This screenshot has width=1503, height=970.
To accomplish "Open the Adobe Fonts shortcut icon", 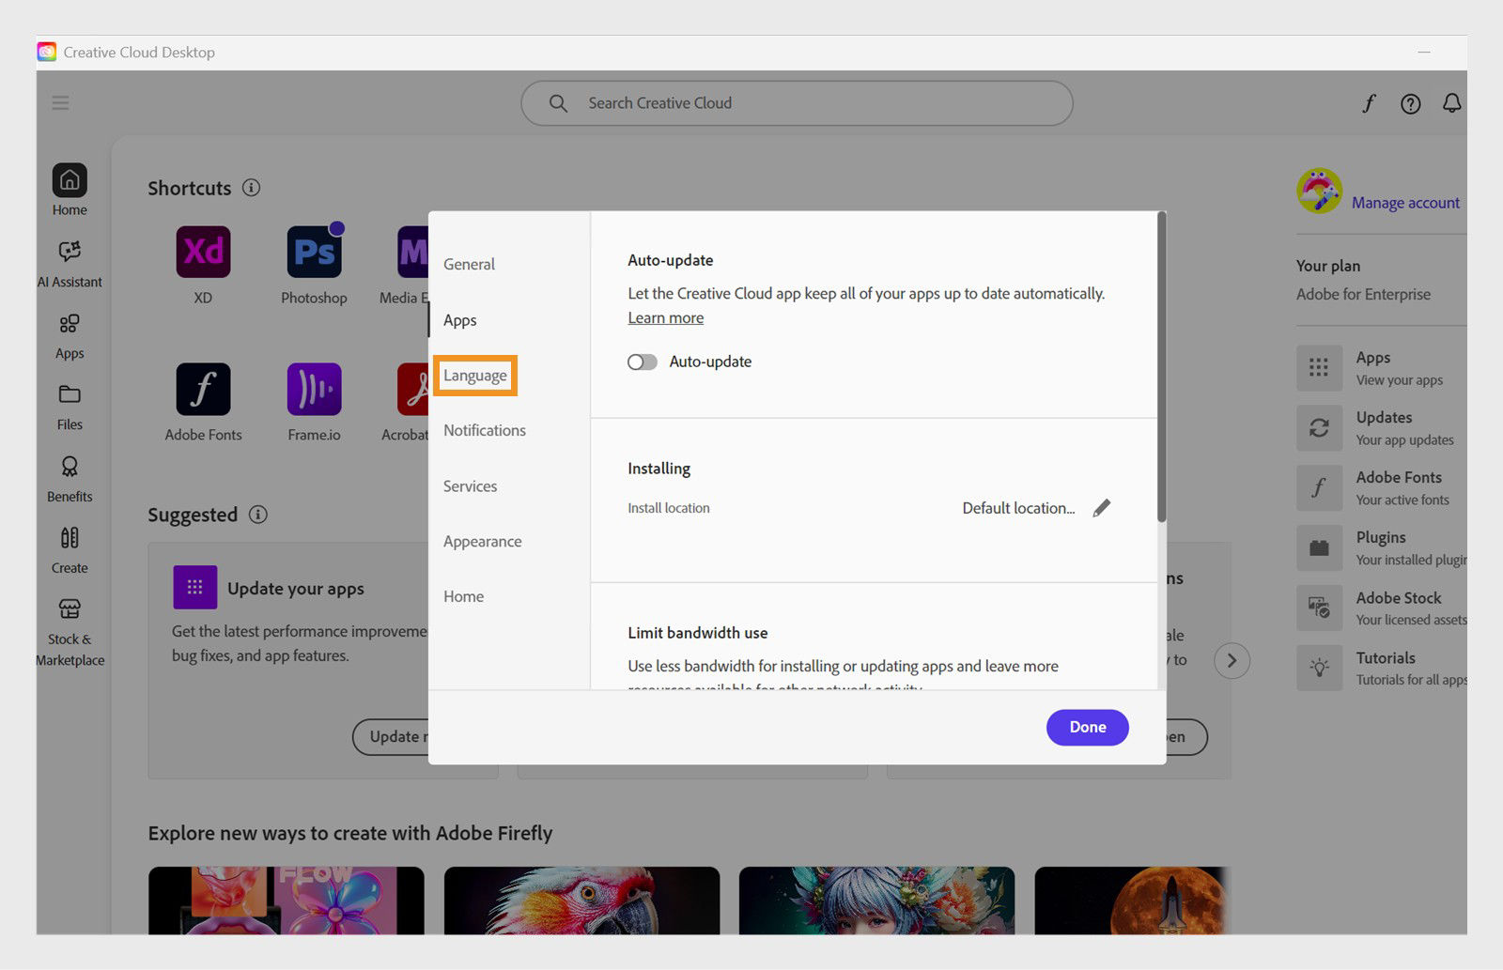I will (x=203, y=389).
